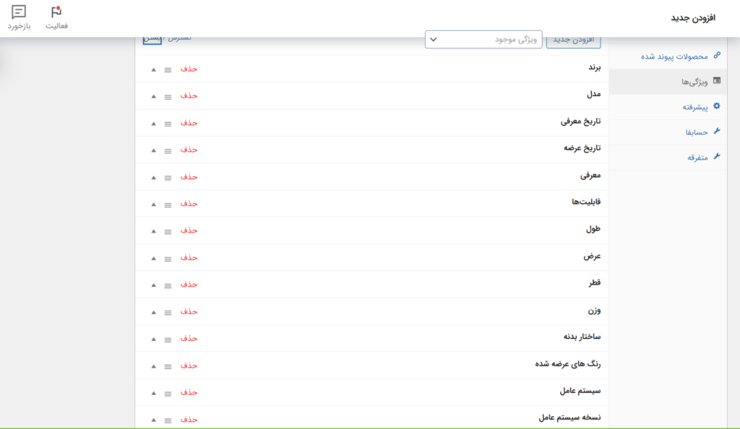740x429 pixels.
Task: Delete the معرفی attribute with حذف
Action: pos(189,177)
